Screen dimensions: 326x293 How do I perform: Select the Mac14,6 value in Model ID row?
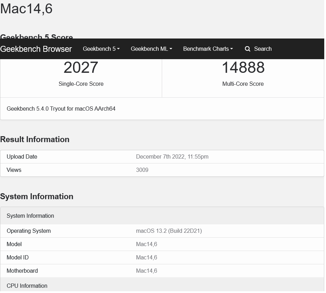click(x=146, y=258)
